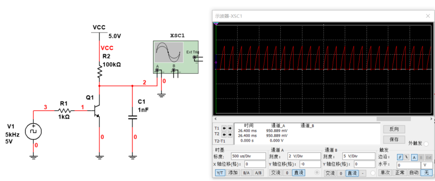
Task: Toggle channel B radio button indicator
Action: click(x=373, y=173)
